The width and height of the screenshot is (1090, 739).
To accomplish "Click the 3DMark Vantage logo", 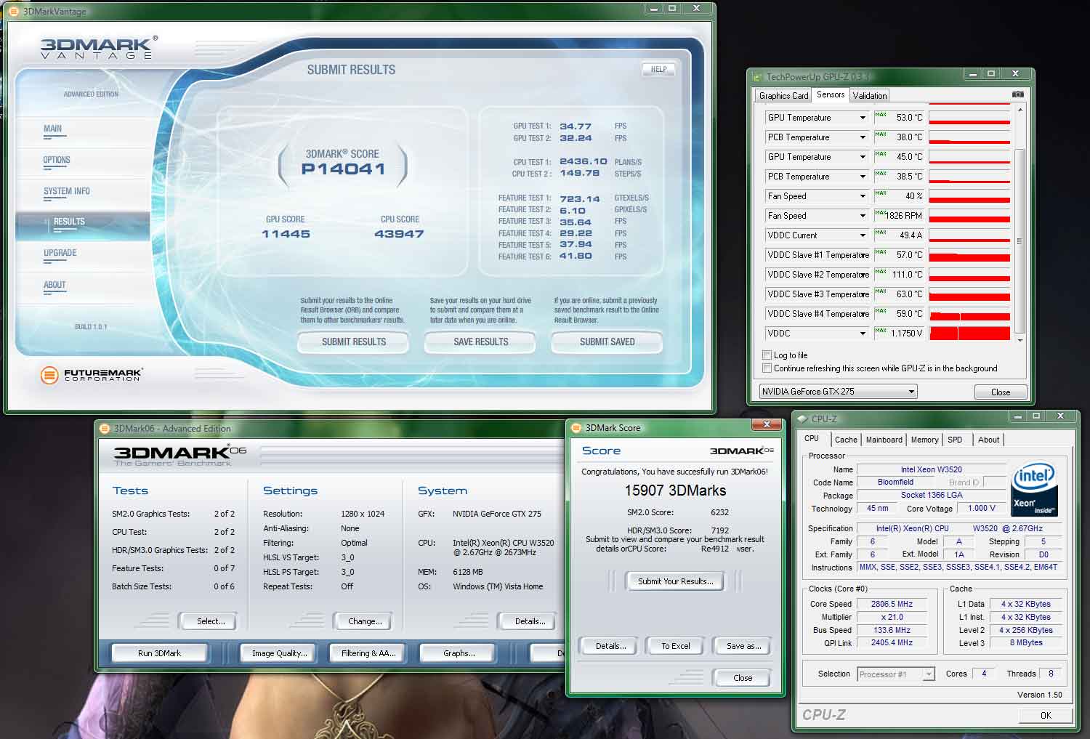I will click(x=99, y=48).
